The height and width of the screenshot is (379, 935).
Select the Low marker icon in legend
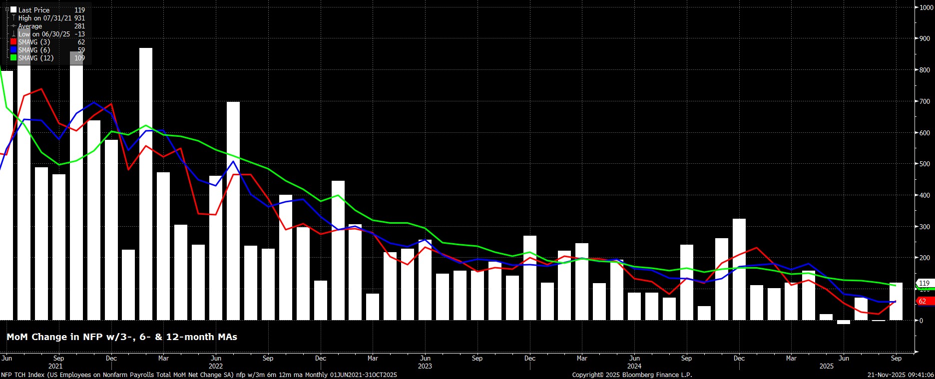point(13,34)
